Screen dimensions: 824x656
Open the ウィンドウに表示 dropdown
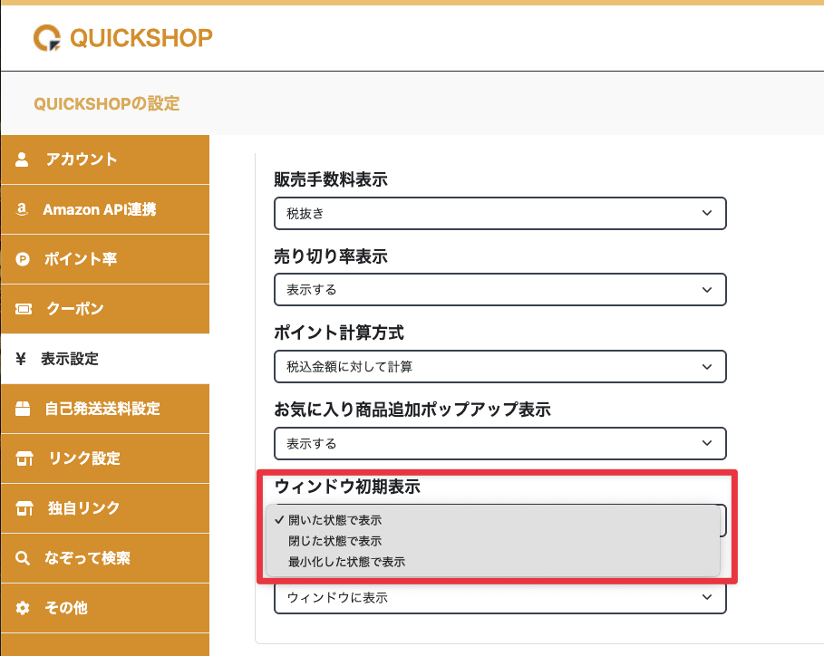[499, 598]
